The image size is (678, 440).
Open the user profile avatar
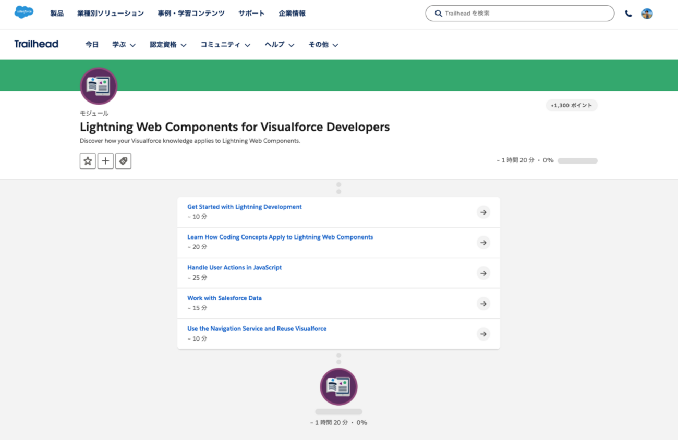[647, 14]
